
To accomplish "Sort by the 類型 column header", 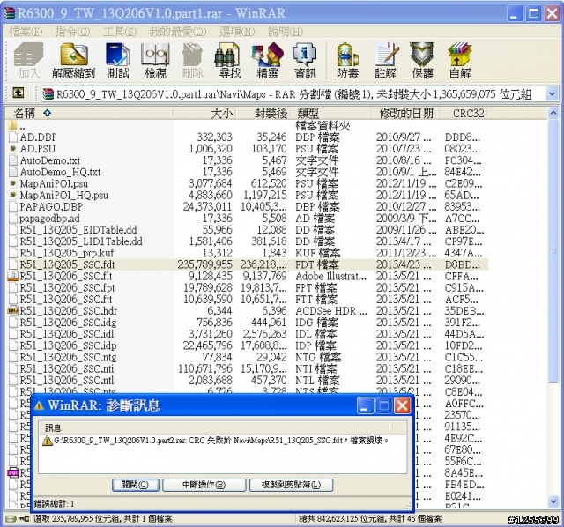I will pos(330,114).
